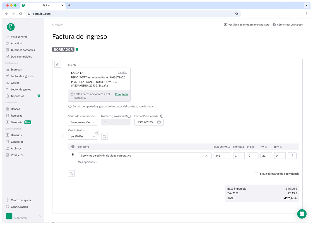The height and width of the screenshot is (225, 313).
Task: Go to Impuestos in the sidebar
Action: [x=17, y=96]
